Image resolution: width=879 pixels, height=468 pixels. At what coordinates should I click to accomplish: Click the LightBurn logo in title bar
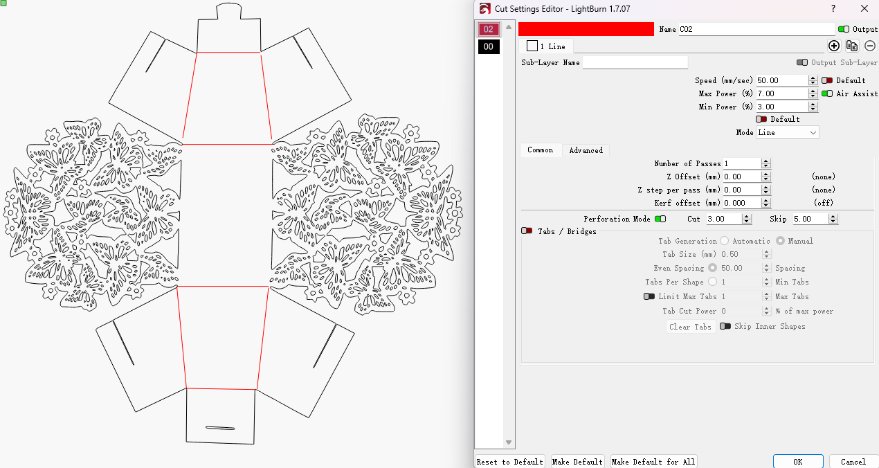click(x=484, y=9)
